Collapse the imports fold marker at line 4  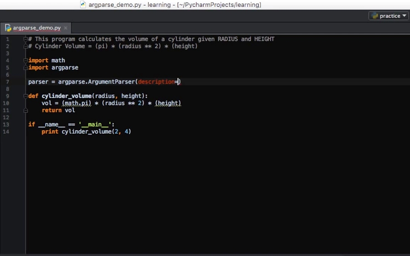(x=26, y=60)
